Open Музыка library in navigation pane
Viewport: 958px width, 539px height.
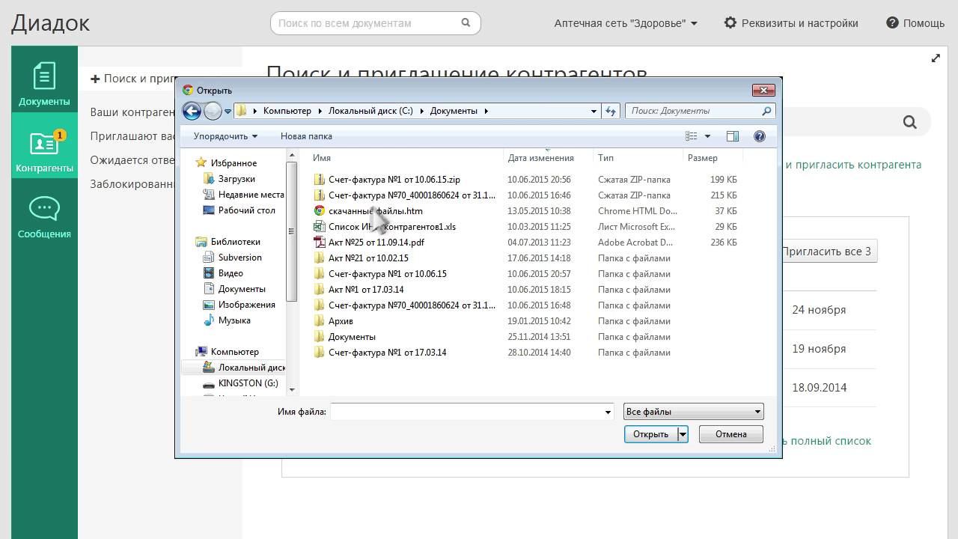coord(227,320)
